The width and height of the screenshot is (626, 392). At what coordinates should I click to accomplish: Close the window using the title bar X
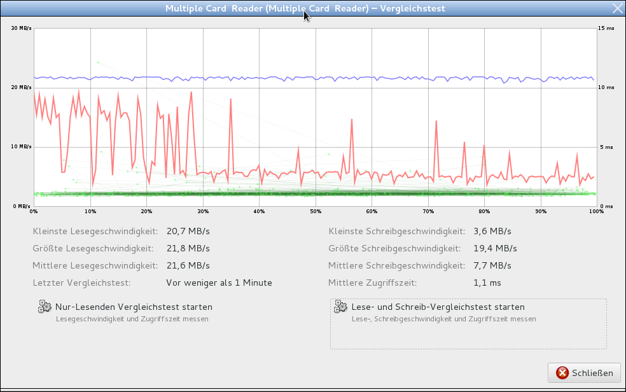pyautogui.click(x=616, y=8)
